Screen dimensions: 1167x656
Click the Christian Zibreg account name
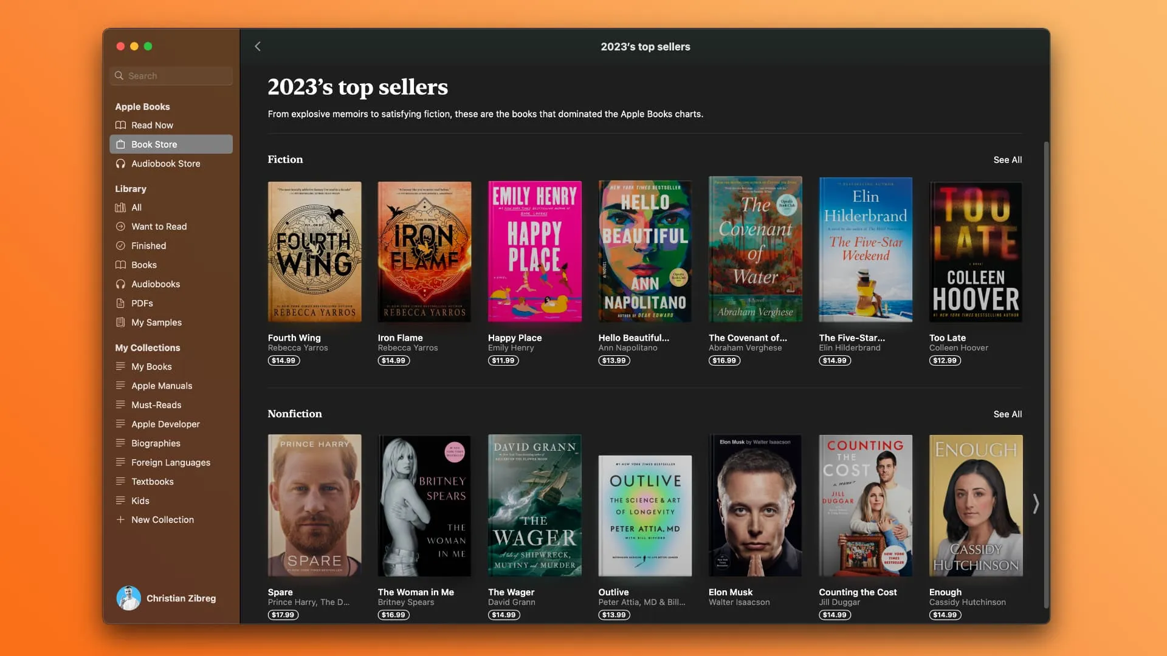click(181, 598)
